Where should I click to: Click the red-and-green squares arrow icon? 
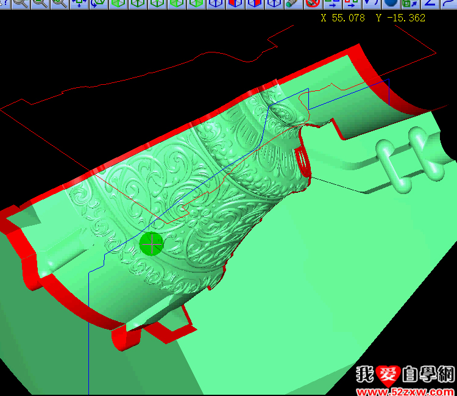tap(352, 4)
